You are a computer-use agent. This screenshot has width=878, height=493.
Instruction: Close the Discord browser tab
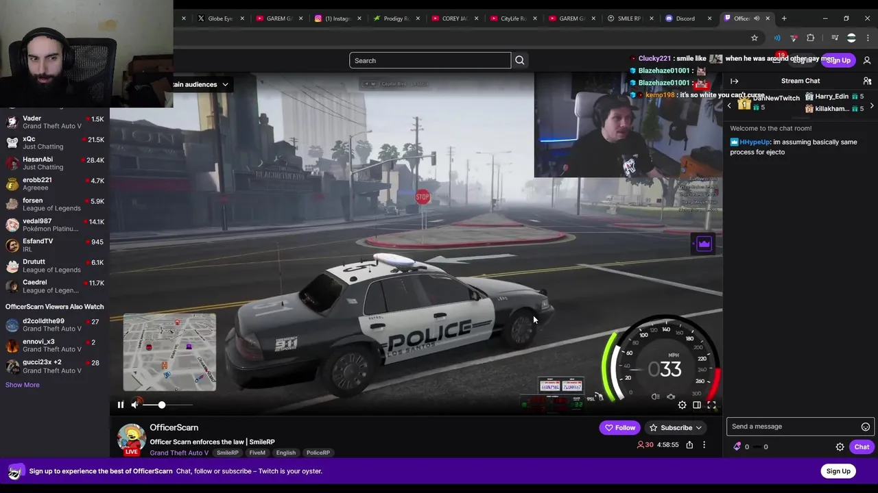pos(709,18)
